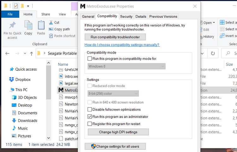Go up one folder level arrow
237x152 pixels.
(x=31, y=54)
